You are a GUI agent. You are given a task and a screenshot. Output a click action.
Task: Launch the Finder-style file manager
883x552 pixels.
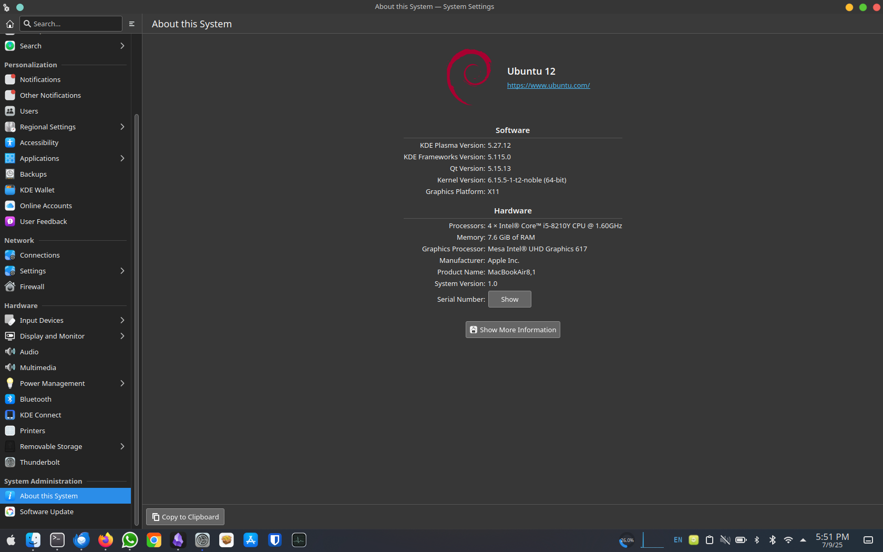click(33, 540)
